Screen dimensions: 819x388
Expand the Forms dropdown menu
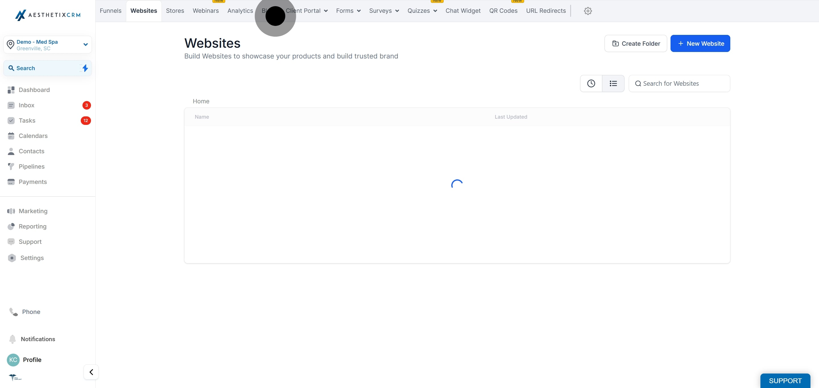tap(348, 11)
